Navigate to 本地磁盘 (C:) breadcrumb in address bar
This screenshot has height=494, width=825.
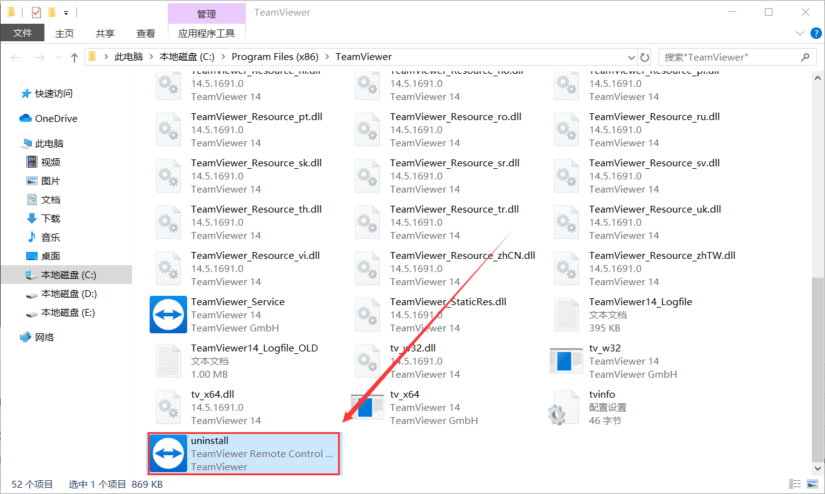pos(187,57)
